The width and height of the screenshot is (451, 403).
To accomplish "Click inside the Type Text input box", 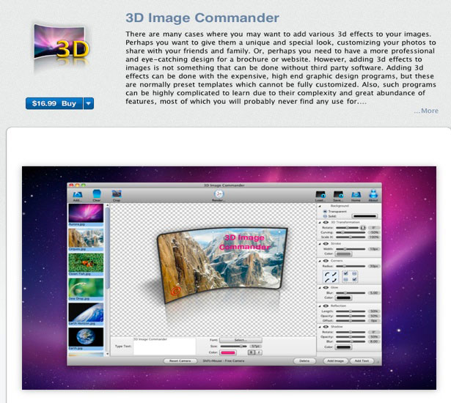I will pos(164,347).
